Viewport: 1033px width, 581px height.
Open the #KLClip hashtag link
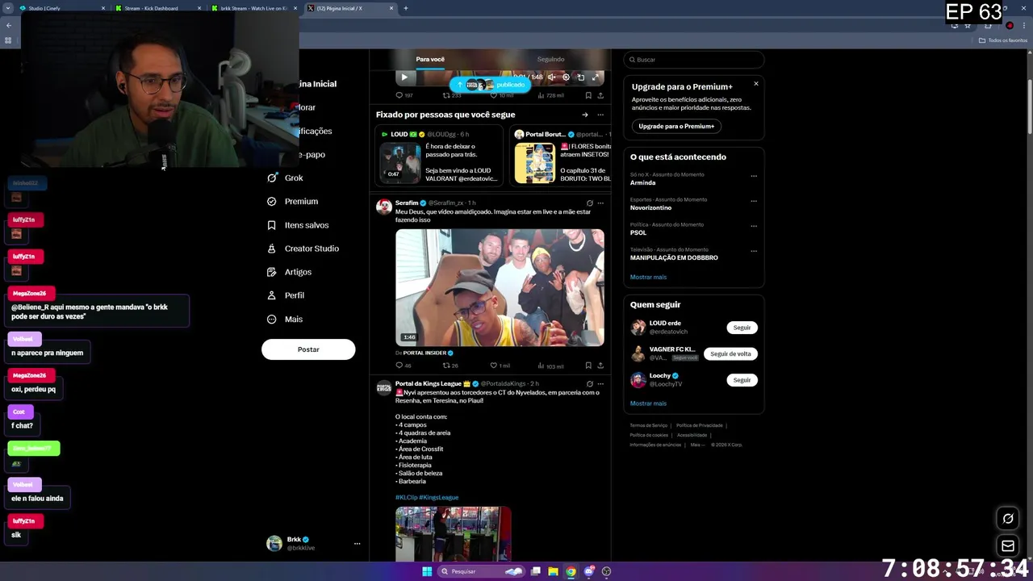(406, 498)
